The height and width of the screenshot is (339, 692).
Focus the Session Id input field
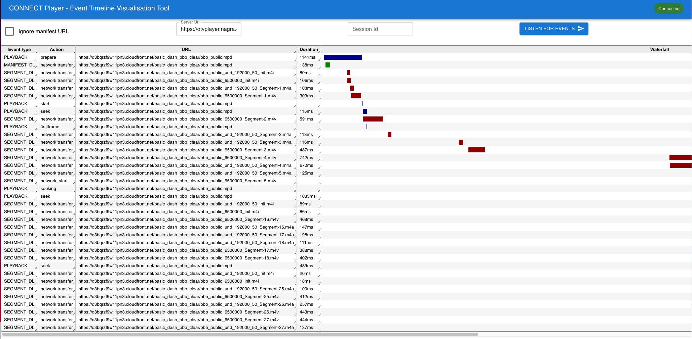click(x=380, y=29)
